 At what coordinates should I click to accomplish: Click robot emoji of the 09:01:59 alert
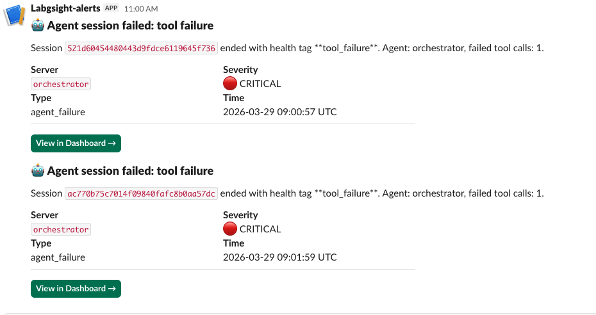click(37, 171)
